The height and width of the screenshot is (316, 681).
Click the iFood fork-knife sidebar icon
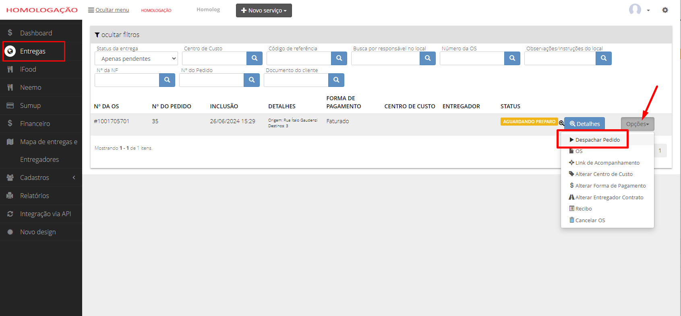(x=10, y=69)
